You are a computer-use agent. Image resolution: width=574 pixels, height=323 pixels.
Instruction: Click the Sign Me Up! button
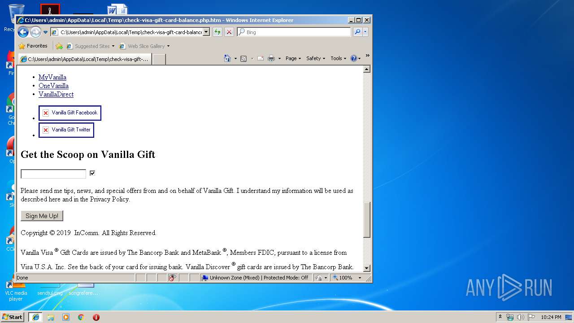[42, 216]
